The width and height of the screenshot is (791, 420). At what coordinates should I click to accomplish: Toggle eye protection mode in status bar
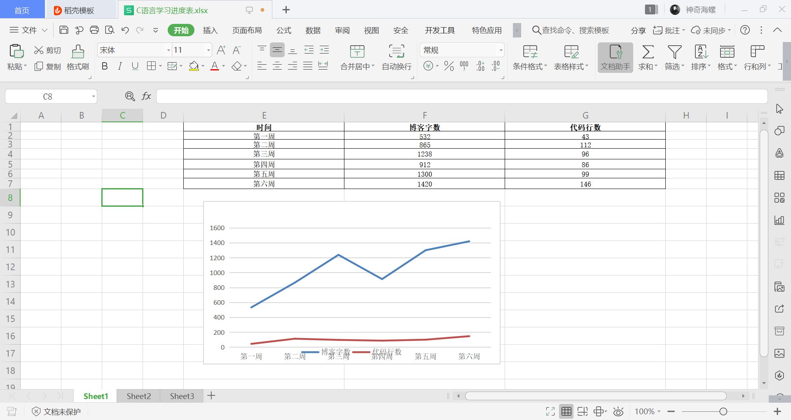click(618, 411)
